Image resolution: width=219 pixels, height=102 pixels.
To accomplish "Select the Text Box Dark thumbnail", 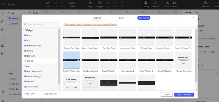I will (x=109, y=37).
